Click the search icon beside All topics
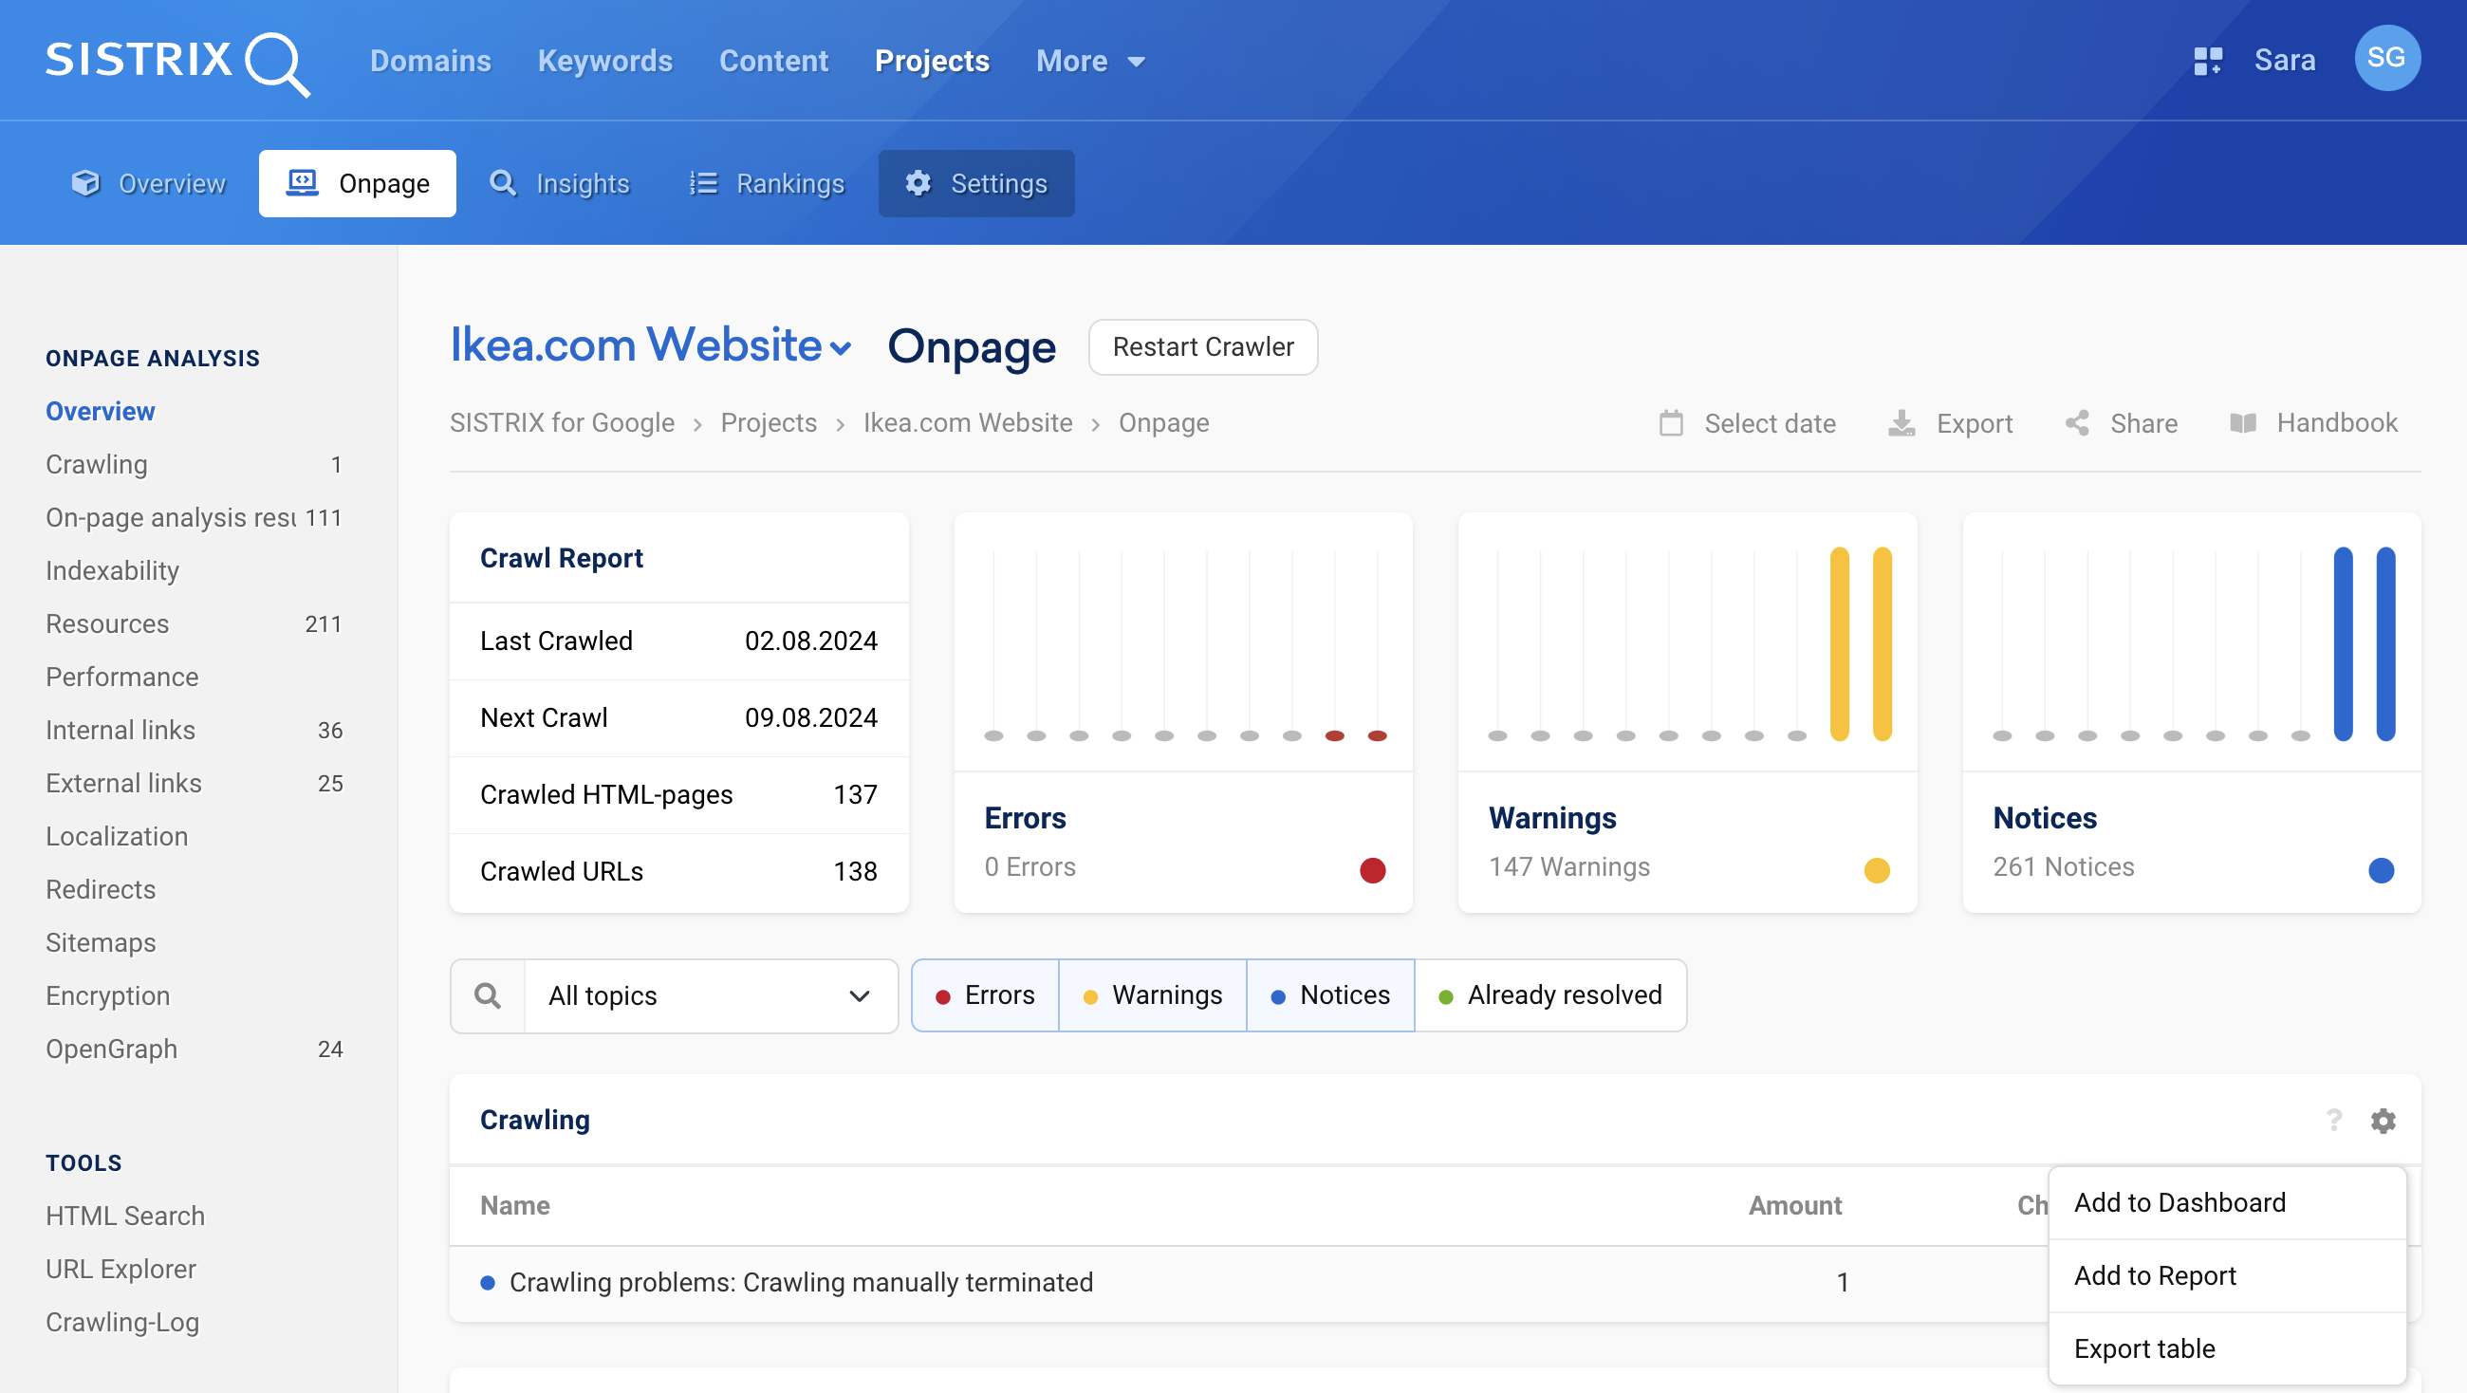Viewport: 2467px width, 1393px height. (489, 995)
